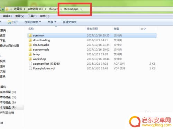Click the 1 KB size cell

(x=152, y=68)
